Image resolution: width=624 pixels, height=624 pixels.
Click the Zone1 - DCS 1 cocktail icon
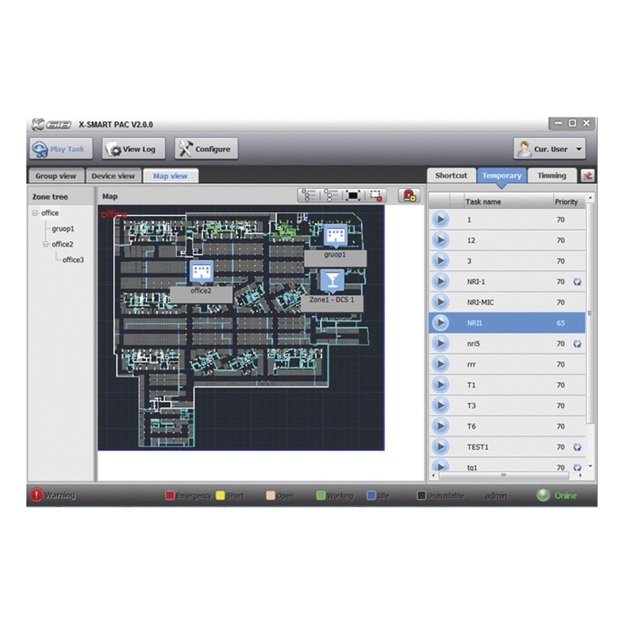(332, 280)
